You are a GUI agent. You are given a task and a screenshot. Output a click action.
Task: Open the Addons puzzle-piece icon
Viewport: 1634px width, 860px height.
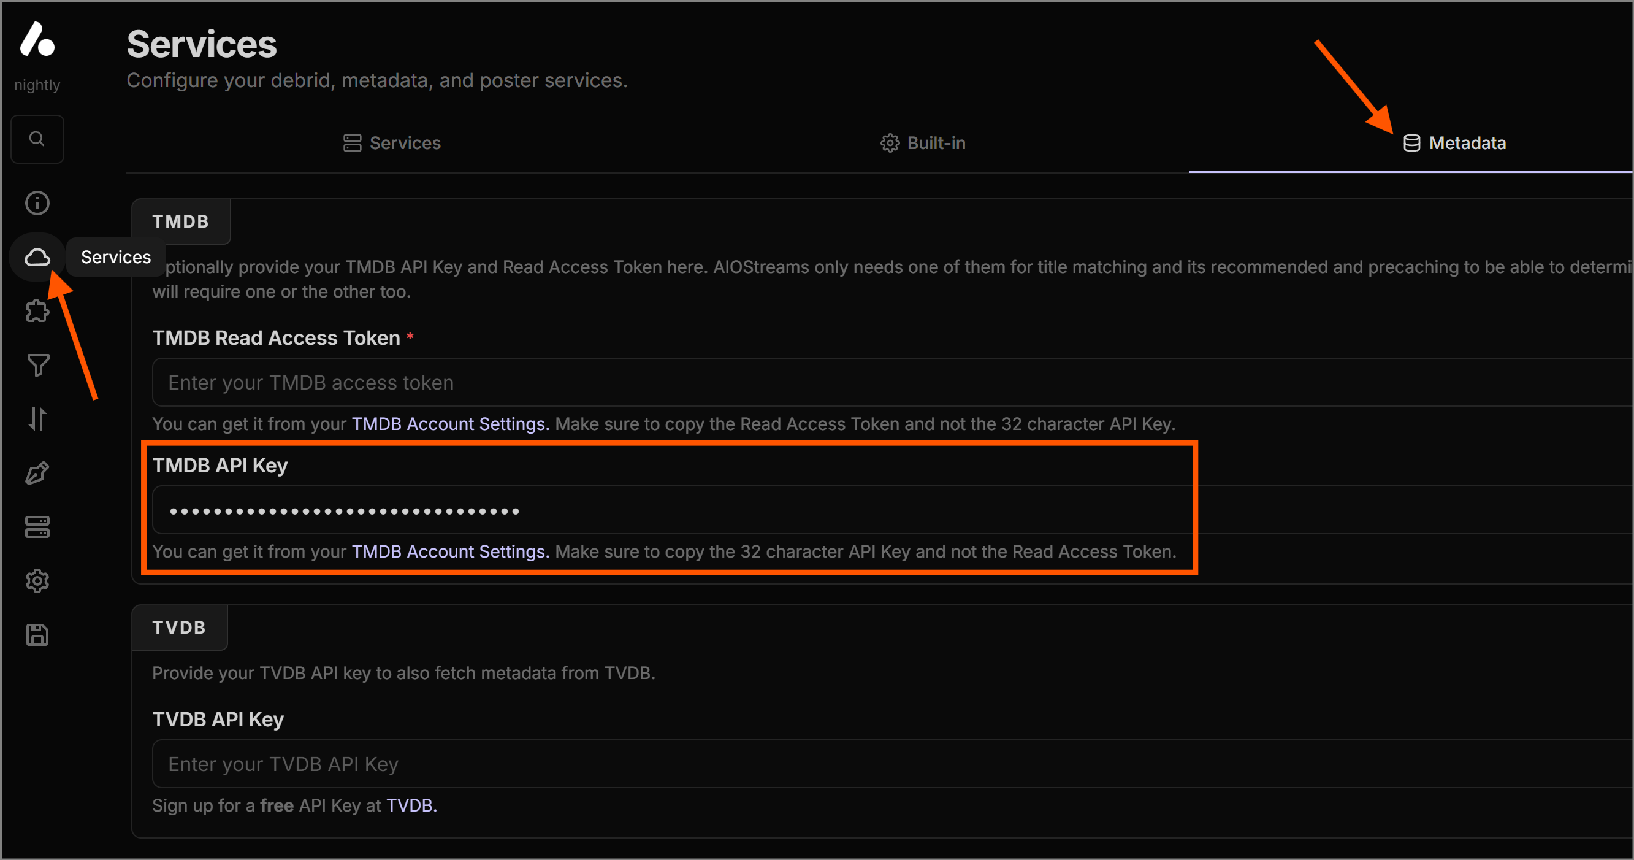pyautogui.click(x=37, y=311)
